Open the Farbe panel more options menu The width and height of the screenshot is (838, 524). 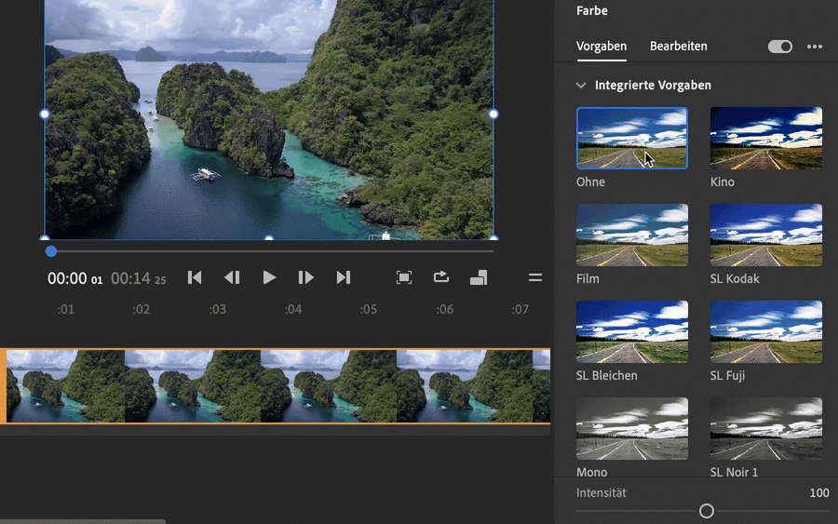click(815, 47)
